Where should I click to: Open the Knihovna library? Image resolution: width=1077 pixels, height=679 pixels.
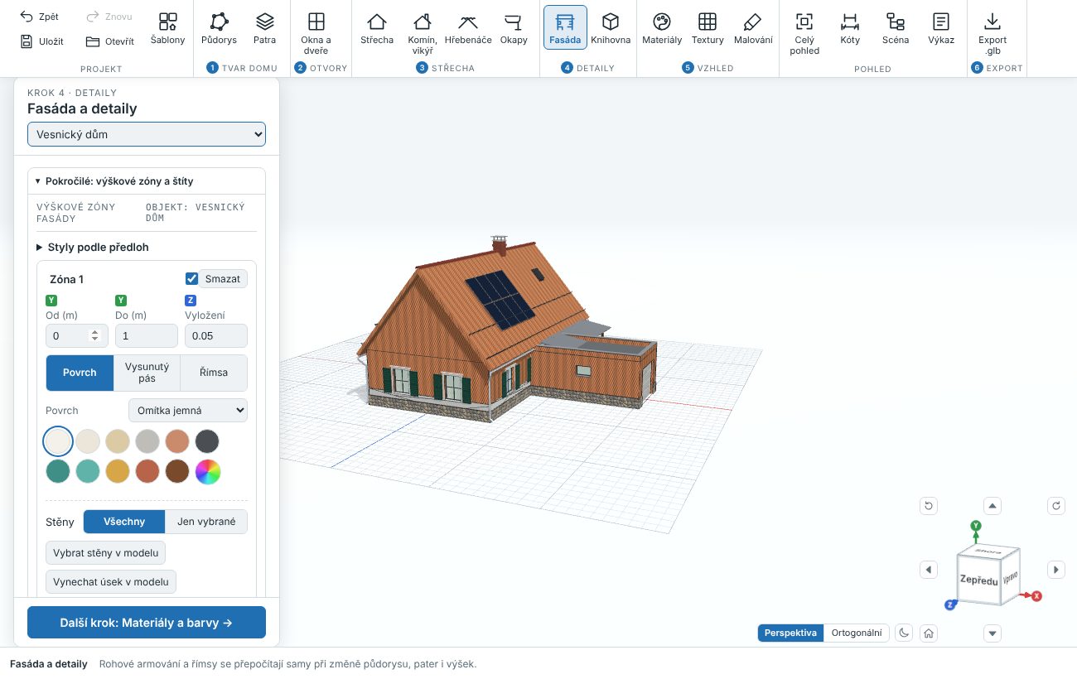(x=611, y=28)
